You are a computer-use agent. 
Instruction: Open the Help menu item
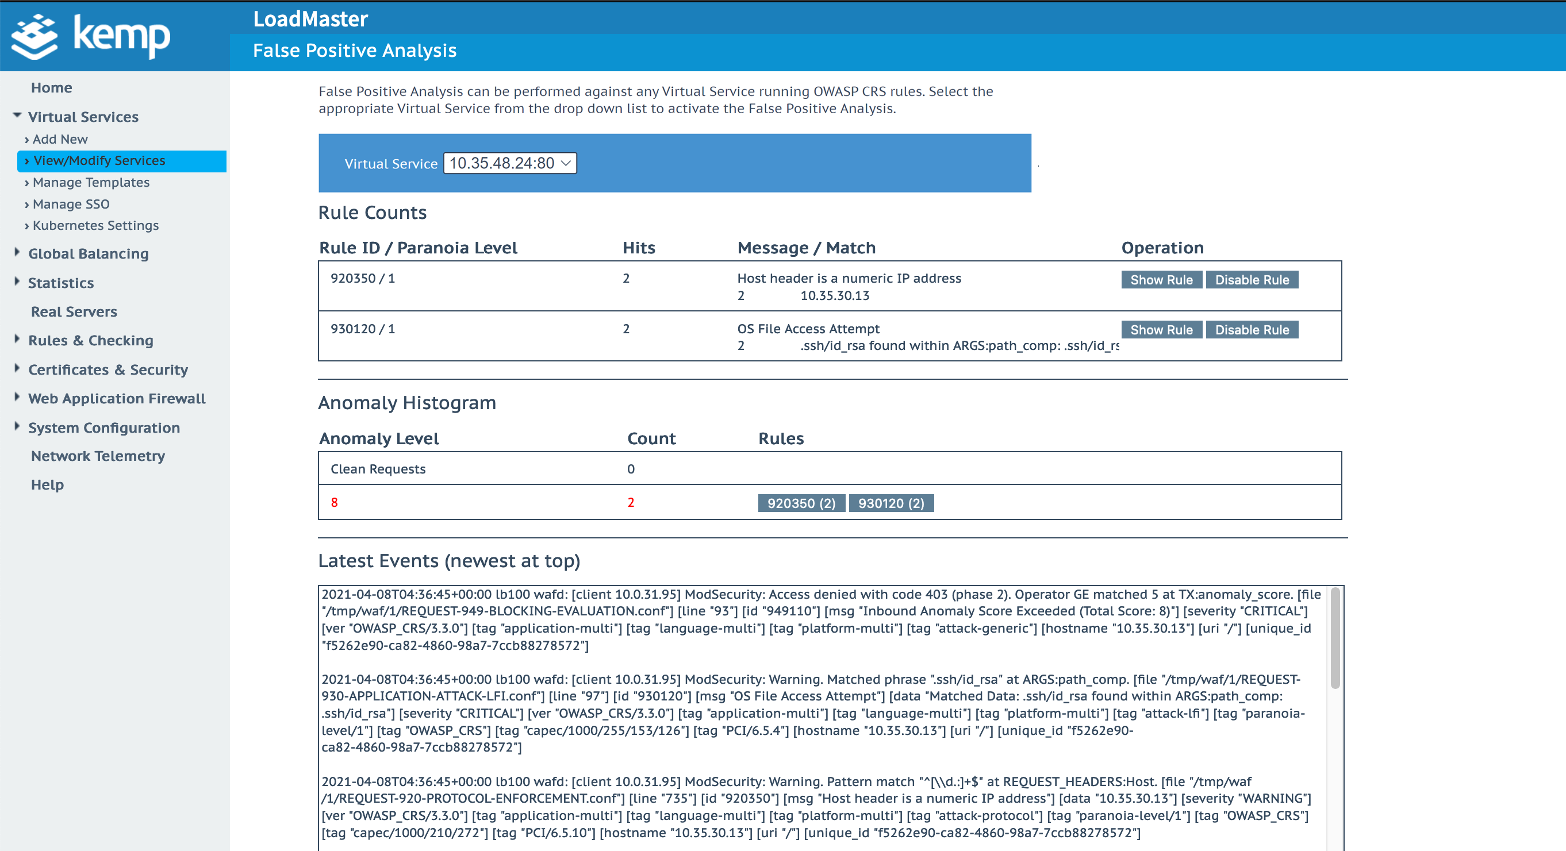coord(47,485)
